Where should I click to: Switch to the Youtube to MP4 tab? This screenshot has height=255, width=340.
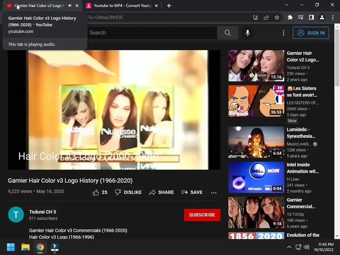click(122, 6)
